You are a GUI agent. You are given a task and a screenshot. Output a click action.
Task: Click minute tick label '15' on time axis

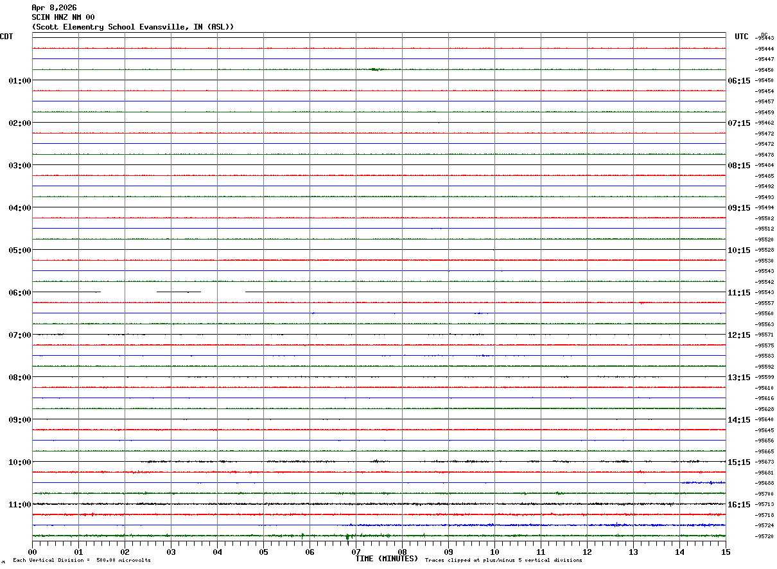point(726,552)
